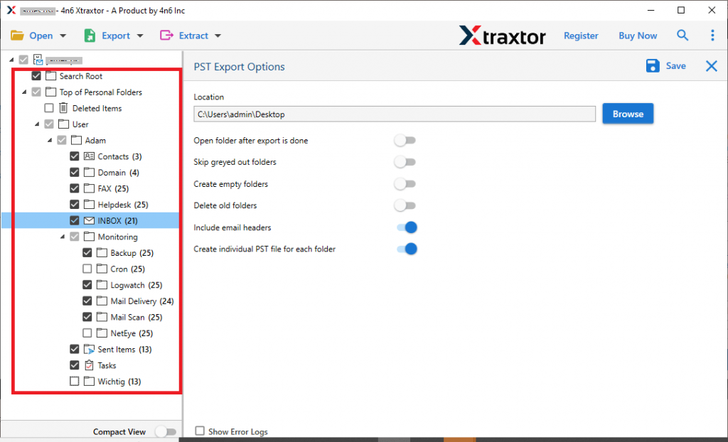Collapse Top of Personal Folders
The image size is (728, 442).
coord(24,92)
